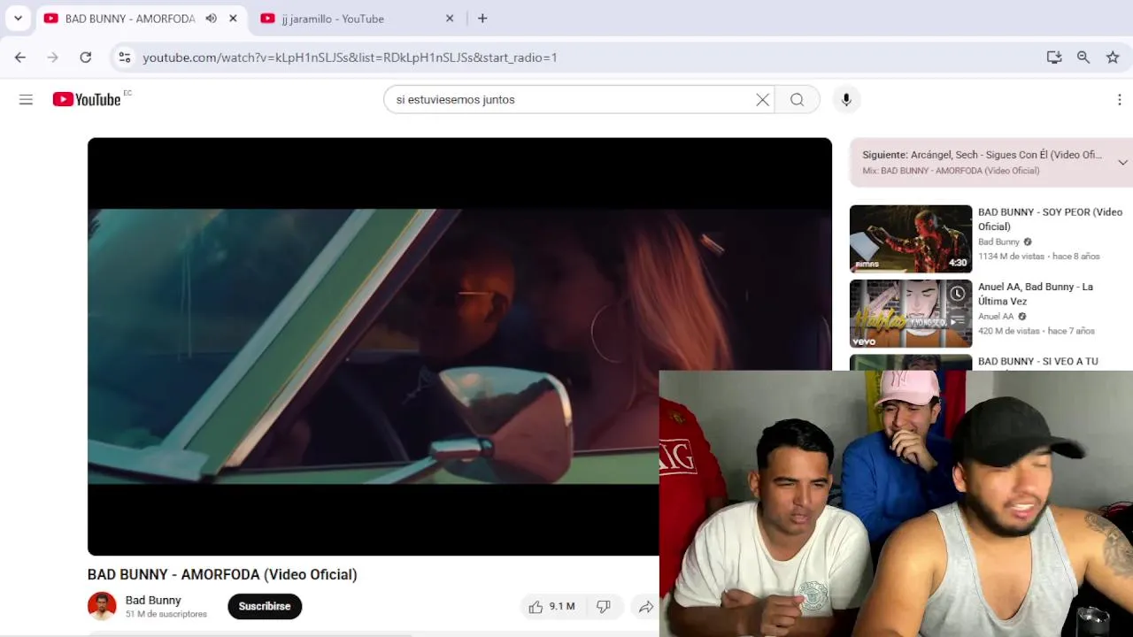The image size is (1133, 637).
Task: Open YouTube settings three-dot menu
Action: tap(1120, 100)
